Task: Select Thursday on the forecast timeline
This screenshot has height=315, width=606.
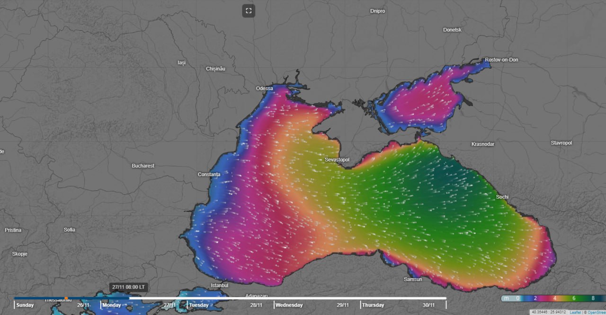Action: 373,305
